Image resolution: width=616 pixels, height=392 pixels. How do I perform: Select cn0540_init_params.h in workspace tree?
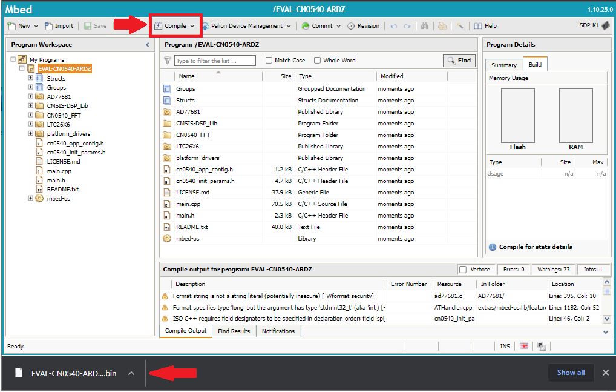(76, 153)
